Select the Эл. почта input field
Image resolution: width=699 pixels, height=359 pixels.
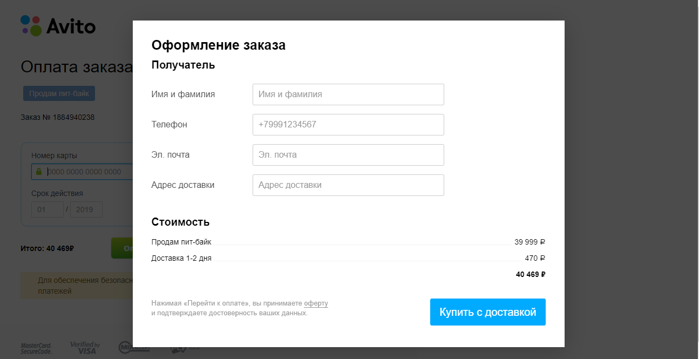(348, 155)
